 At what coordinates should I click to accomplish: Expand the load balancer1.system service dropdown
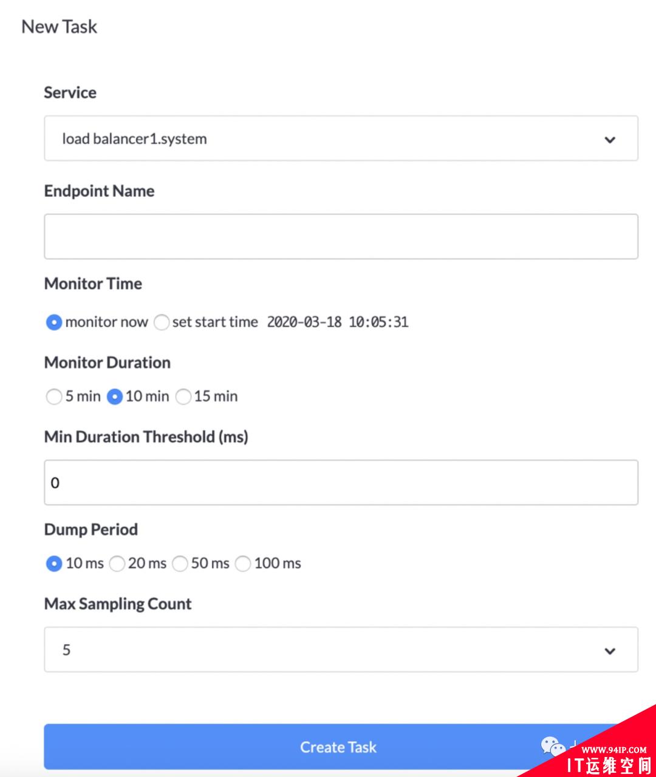click(341, 139)
